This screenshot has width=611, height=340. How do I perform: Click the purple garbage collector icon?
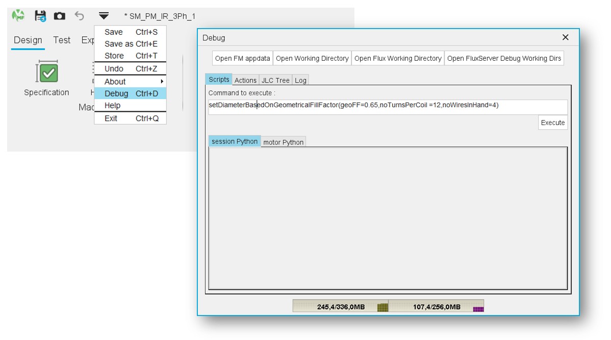[478, 309]
